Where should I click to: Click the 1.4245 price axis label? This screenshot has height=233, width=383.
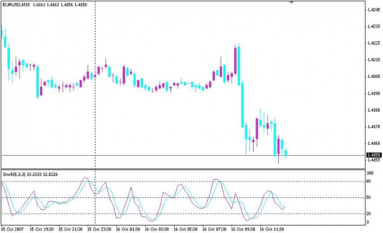pos(374,10)
